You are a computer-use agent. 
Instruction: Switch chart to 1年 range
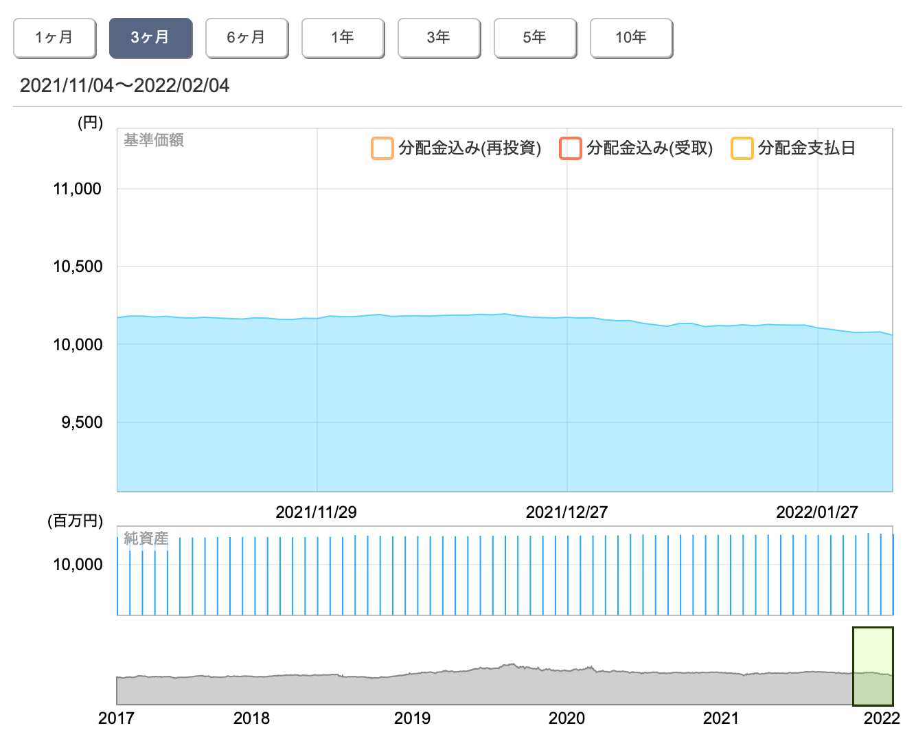tap(343, 38)
